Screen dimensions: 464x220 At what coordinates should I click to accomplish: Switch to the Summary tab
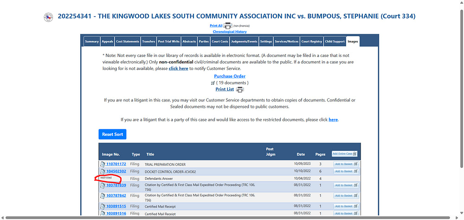pyautogui.click(x=92, y=42)
